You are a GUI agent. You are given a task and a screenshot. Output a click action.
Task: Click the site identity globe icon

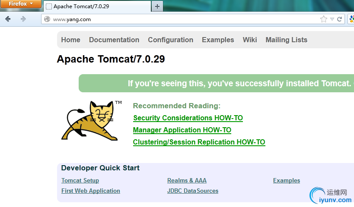click(x=47, y=19)
